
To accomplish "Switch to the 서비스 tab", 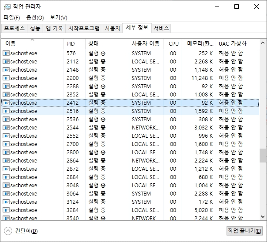I will coord(161,28).
